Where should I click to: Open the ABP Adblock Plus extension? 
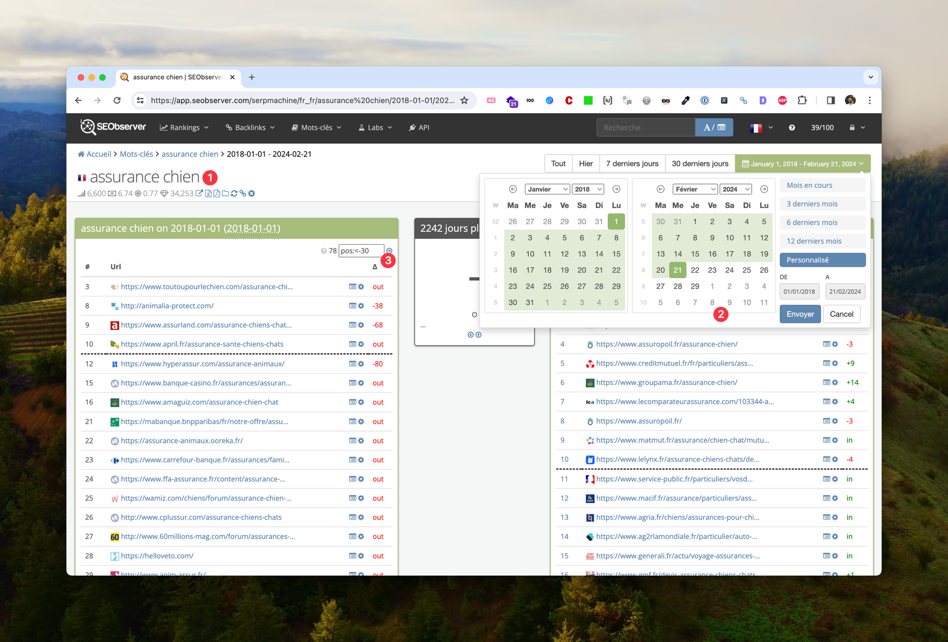[783, 101]
